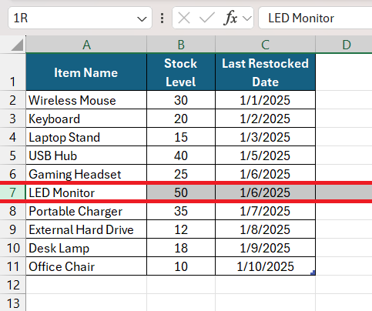The image size is (372, 311).
Task: Click stock level 15 for Laptop Stand
Action: coord(181,137)
